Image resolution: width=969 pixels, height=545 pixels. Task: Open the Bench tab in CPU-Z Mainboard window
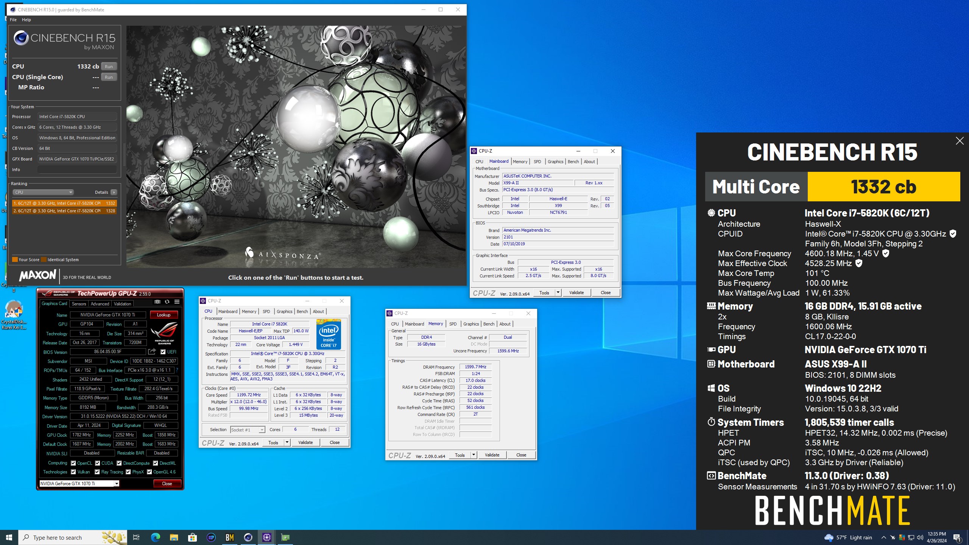(x=573, y=162)
